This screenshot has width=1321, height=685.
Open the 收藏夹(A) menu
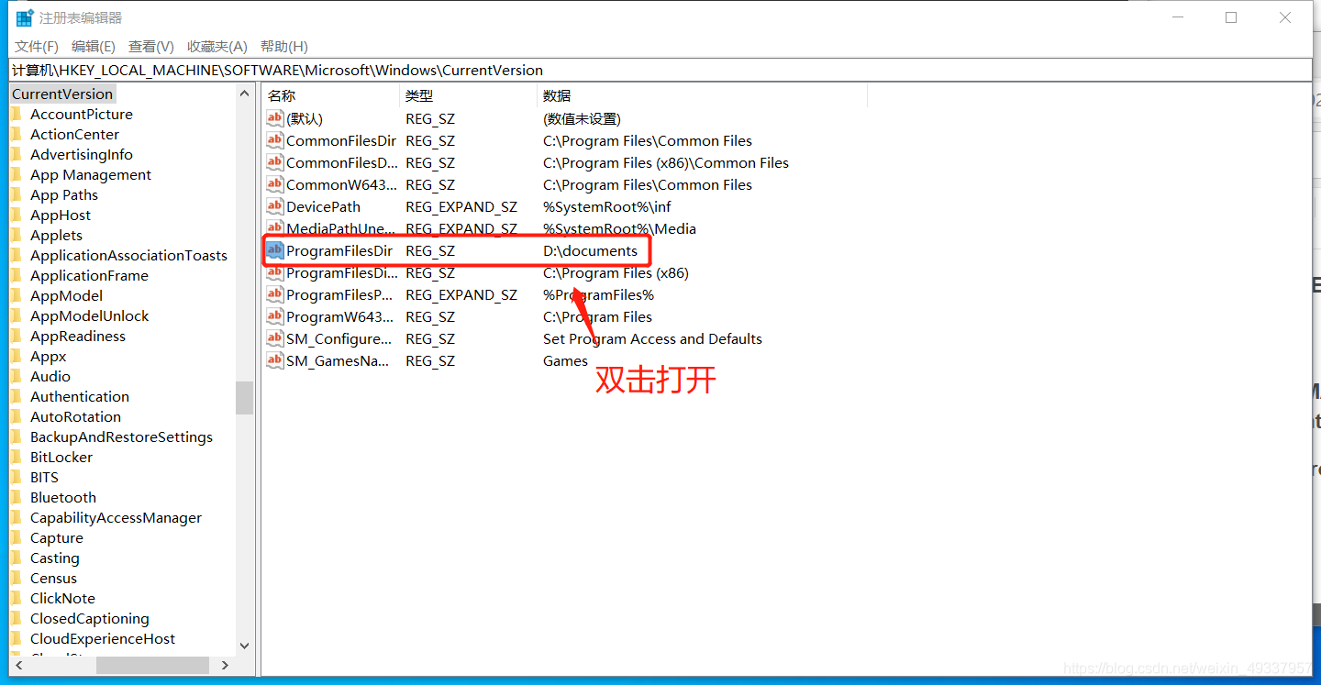[217, 47]
